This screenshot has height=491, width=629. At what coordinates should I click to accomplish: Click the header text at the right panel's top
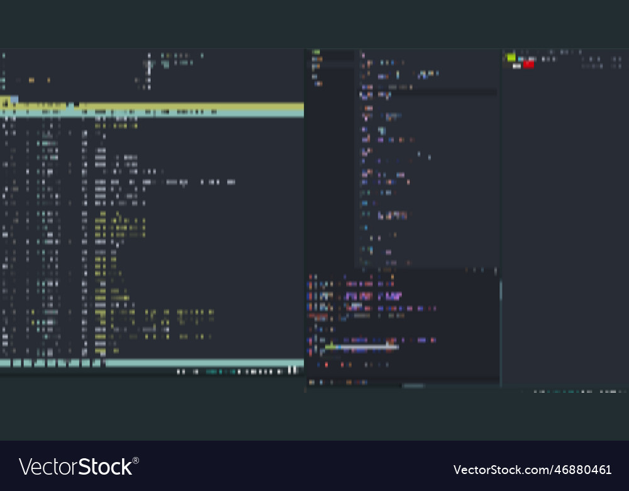tap(563, 52)
